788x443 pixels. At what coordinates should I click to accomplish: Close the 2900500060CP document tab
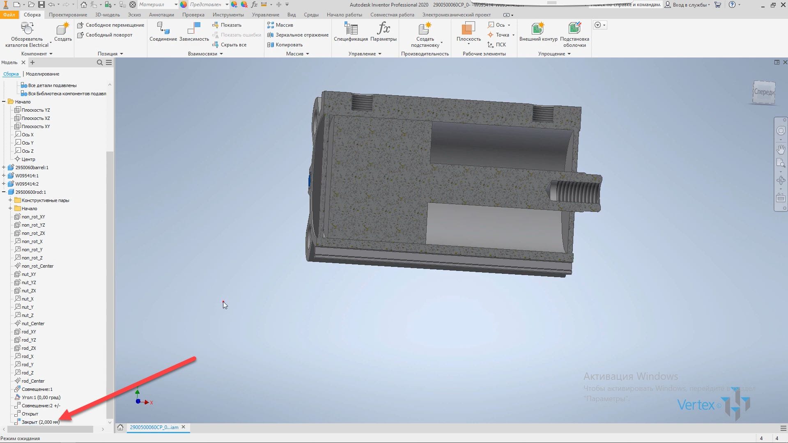[x=183, y=427]
